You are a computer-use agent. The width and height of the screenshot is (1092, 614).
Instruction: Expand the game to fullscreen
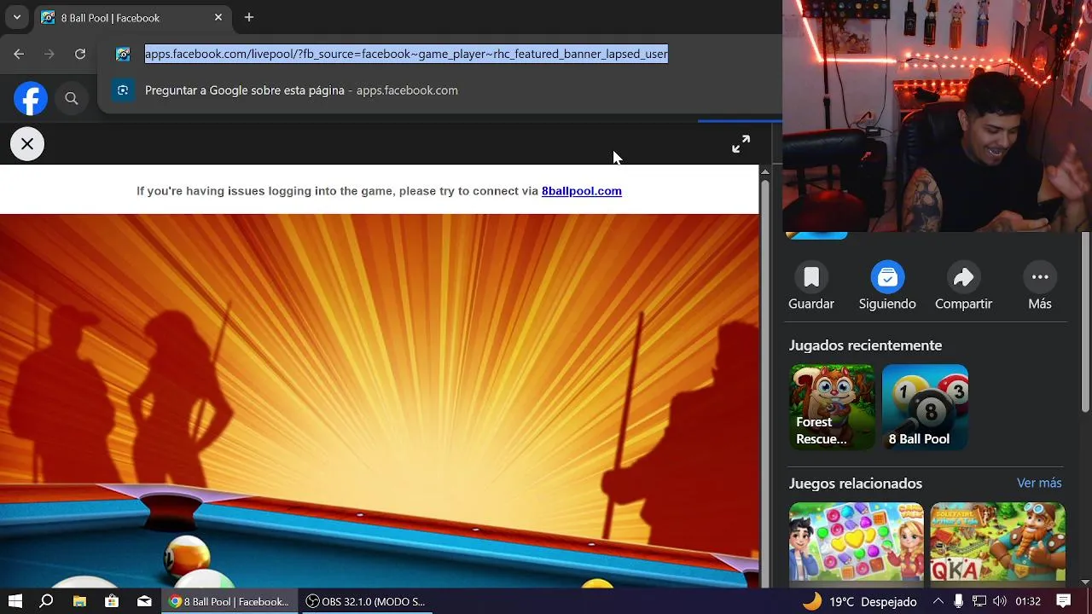(x=741, y=144)
